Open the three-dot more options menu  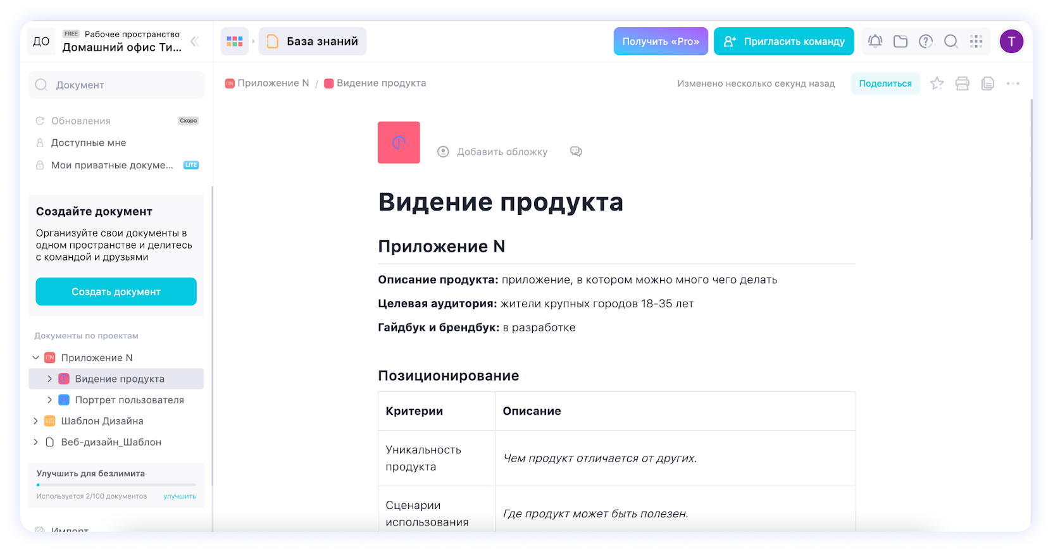[x=1013, y=83]
